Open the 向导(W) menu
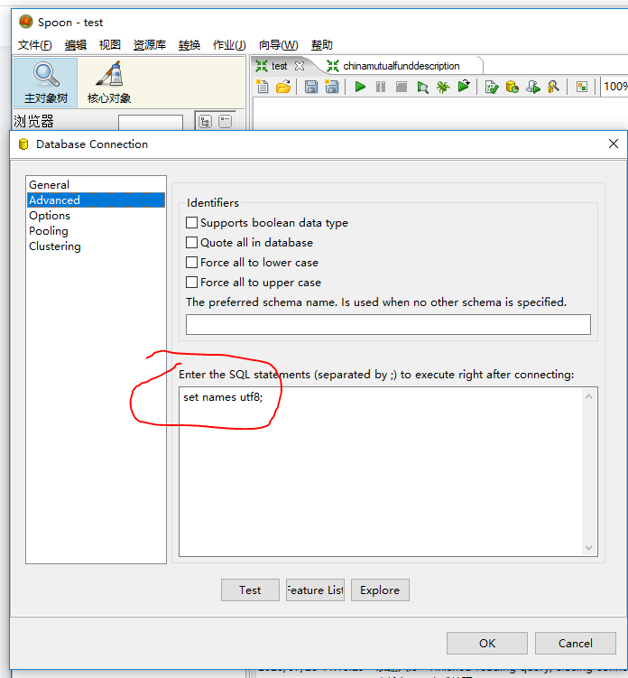628x678 pixels. point(278,45)
